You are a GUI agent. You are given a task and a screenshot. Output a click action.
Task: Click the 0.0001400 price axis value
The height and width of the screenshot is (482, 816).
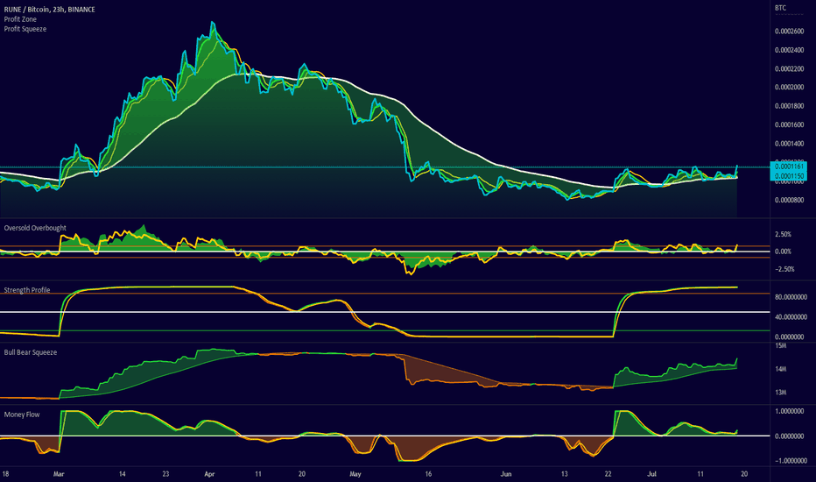click(x=789, y=144)
